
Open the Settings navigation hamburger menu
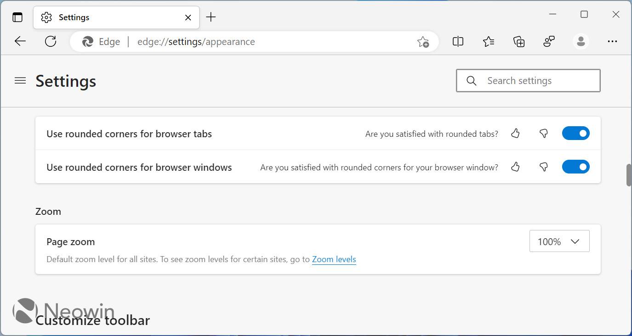tap(20, 80)
